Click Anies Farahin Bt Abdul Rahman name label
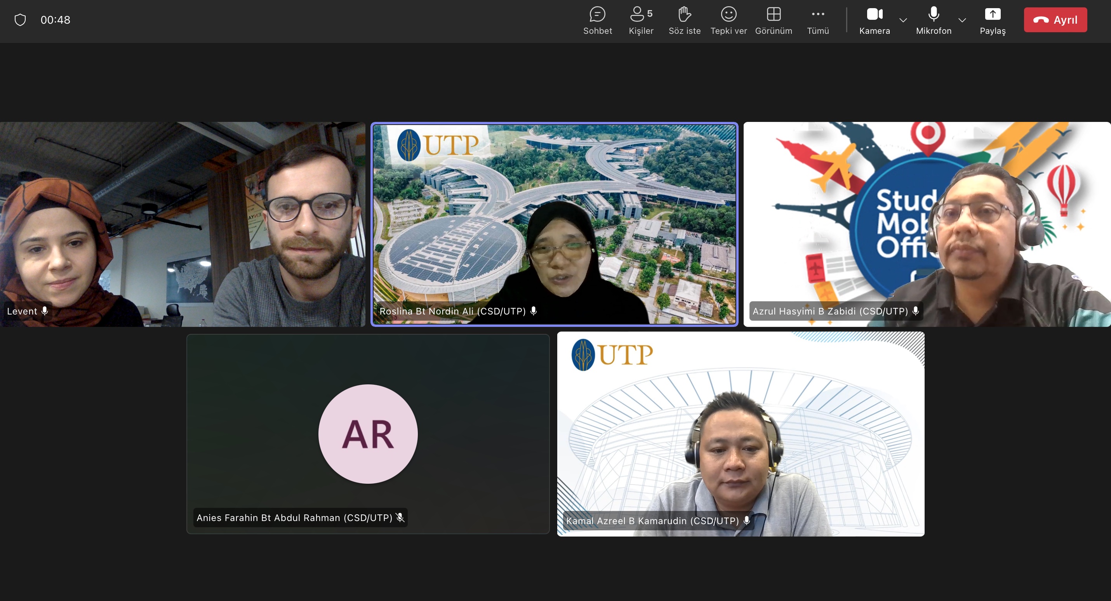The width and height of the screenshot is (1111, 601). pos(294,518)
